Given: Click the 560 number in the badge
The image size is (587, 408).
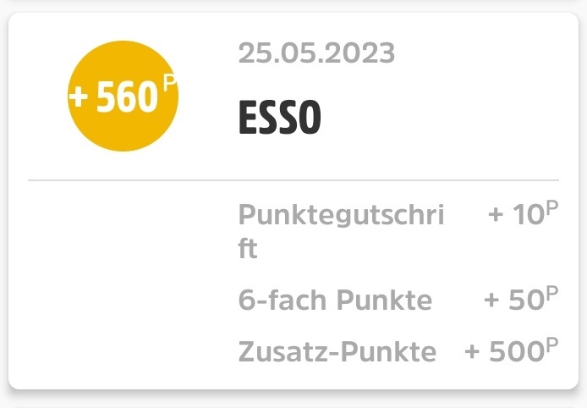Looking at the screenshot, I should 127,97.
